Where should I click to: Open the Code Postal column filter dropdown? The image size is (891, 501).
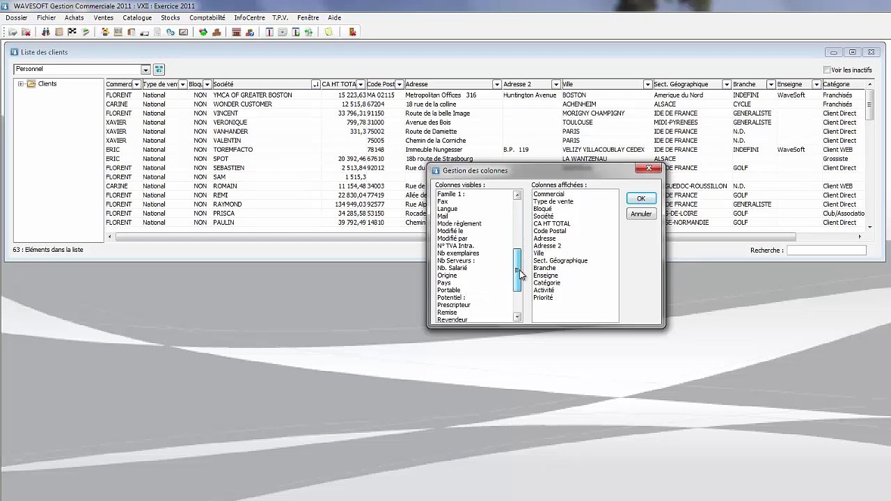click(400, 84)
